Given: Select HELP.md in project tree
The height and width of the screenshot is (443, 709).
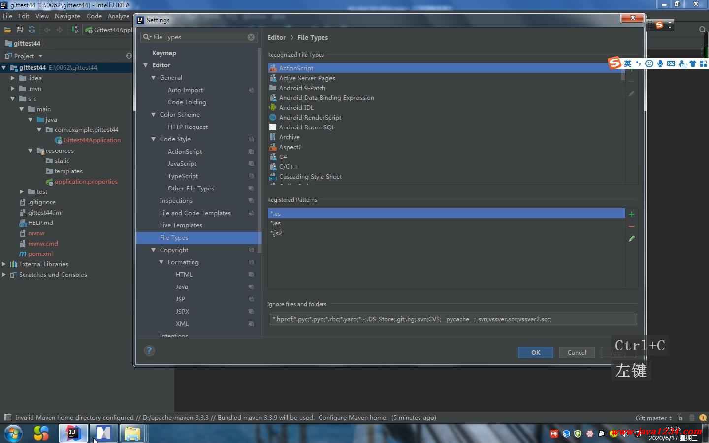Looking at the screenshot, I should pos(40,223).
